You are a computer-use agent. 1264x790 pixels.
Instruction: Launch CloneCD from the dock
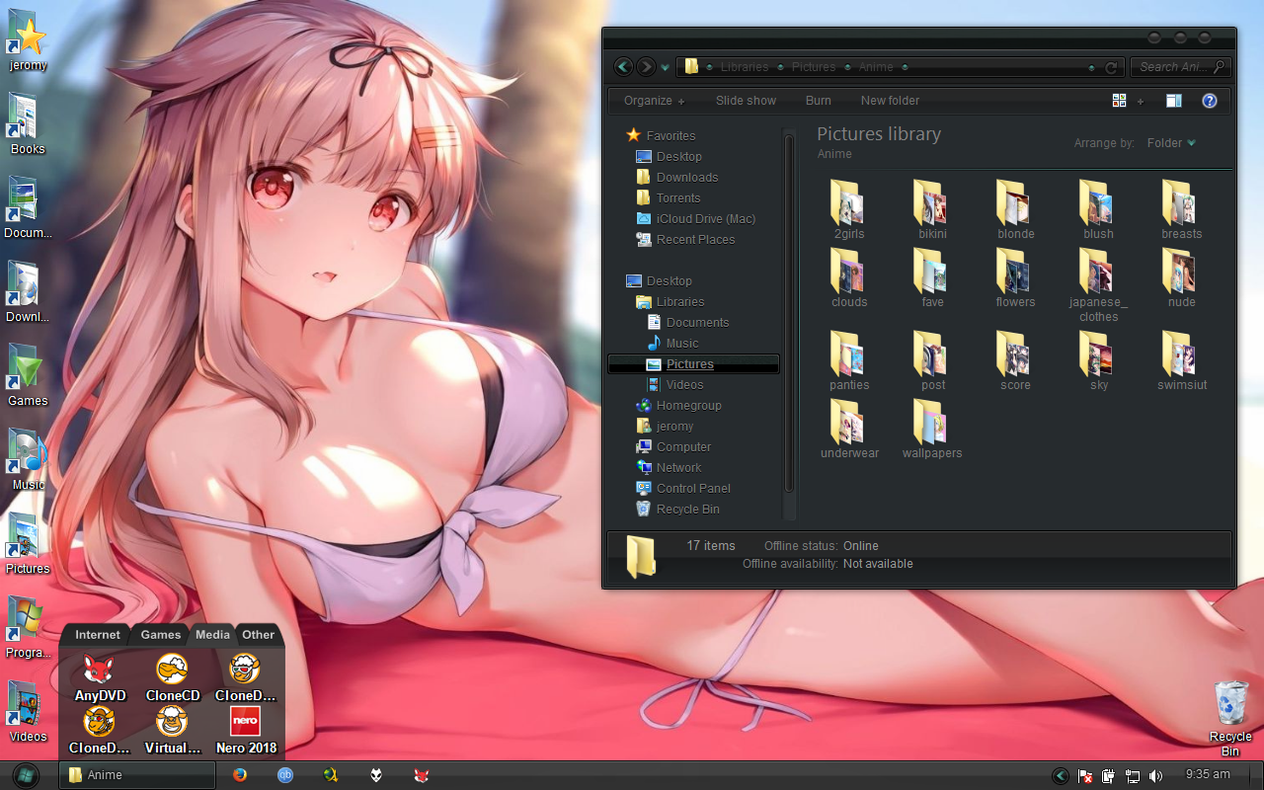tap(172, 677)
